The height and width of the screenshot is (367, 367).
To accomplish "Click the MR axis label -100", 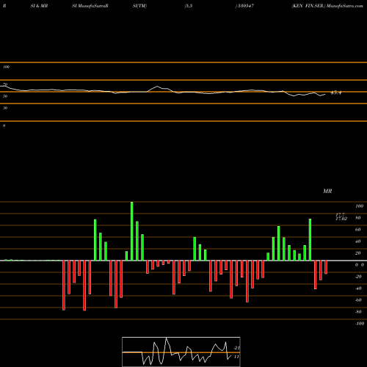I will pyautogui.click(x=360, y=324).
